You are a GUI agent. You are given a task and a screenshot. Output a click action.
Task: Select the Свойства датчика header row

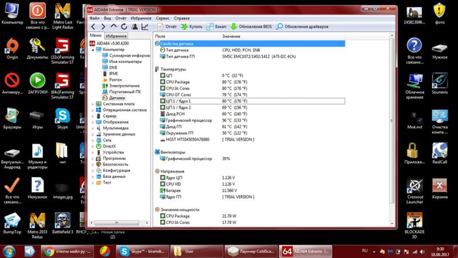(x=250, y=44)
